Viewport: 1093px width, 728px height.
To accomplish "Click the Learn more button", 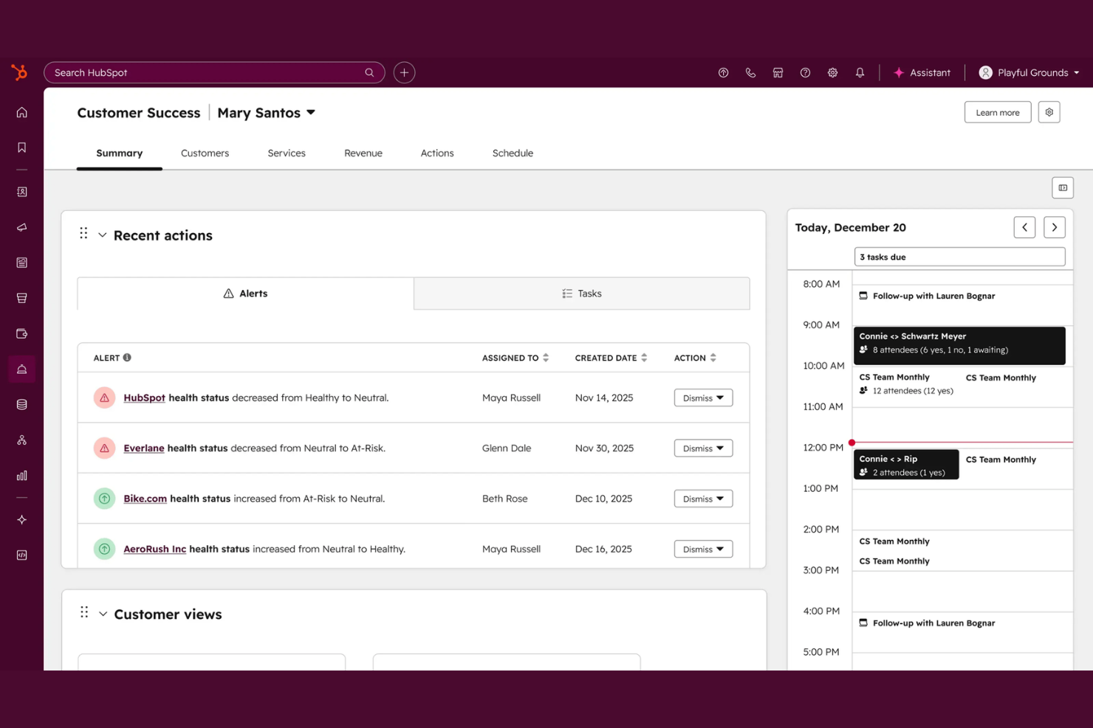I will 997,112.
